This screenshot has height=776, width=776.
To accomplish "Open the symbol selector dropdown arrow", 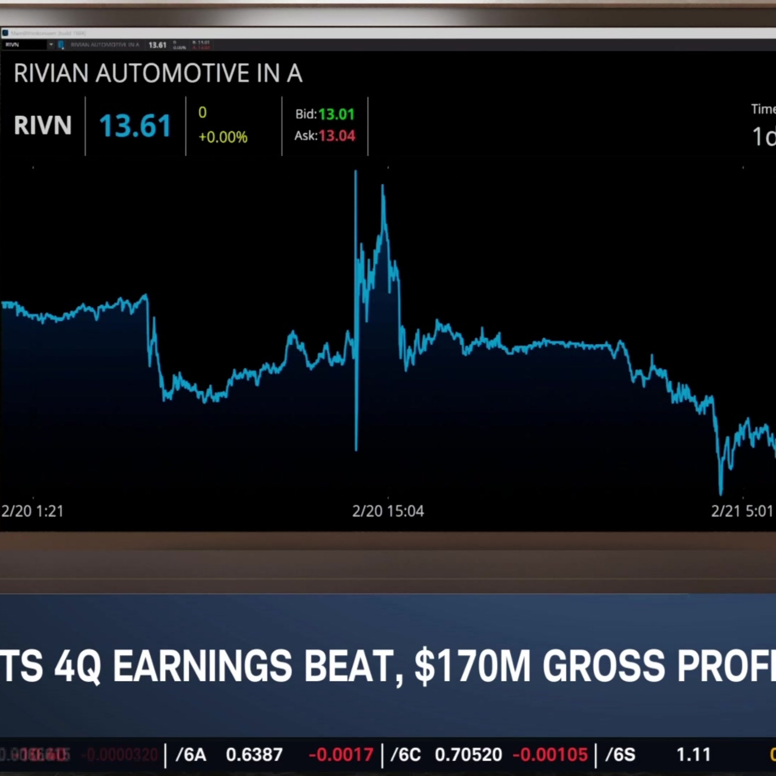I will 51,44.
